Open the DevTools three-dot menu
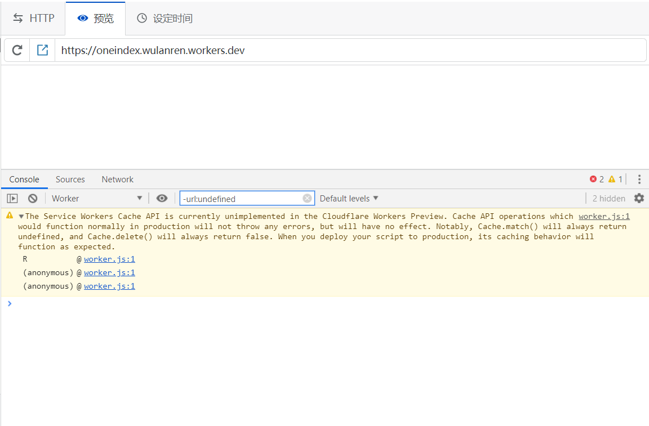 [x=639, y=179]
